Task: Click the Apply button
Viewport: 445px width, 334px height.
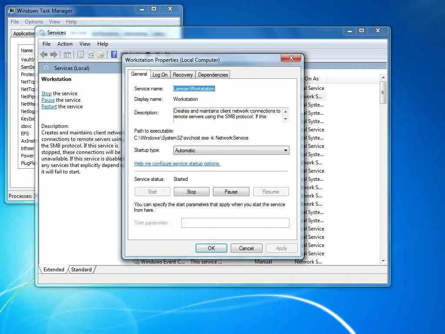Action: point(282,248)
